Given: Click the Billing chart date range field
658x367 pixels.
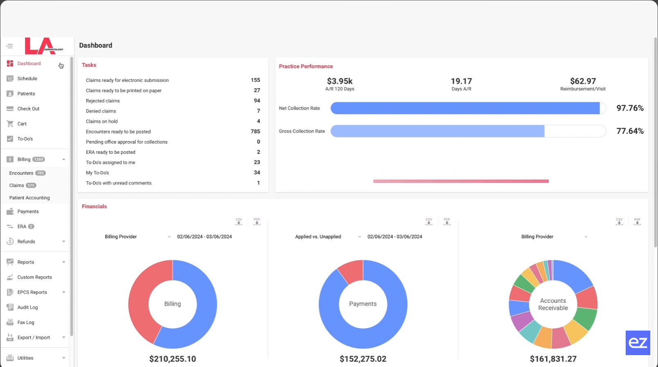Looking at the screenshot, I should 205,237.
